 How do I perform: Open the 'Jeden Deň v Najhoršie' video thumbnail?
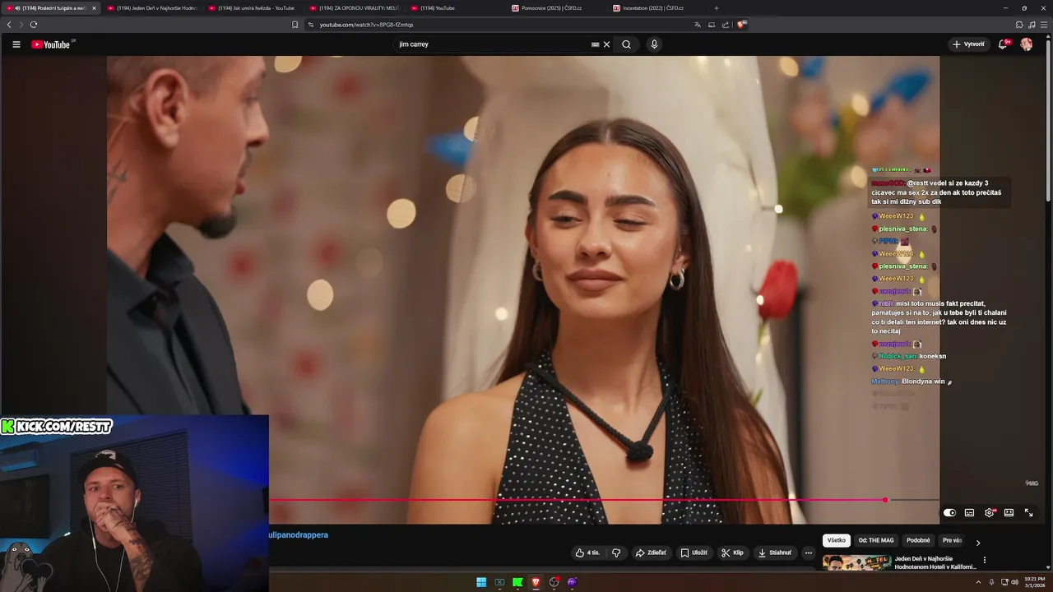pyautogui.click(x=856, y=564)
